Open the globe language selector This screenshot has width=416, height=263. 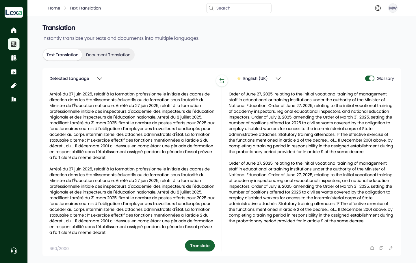click(378, 8)
